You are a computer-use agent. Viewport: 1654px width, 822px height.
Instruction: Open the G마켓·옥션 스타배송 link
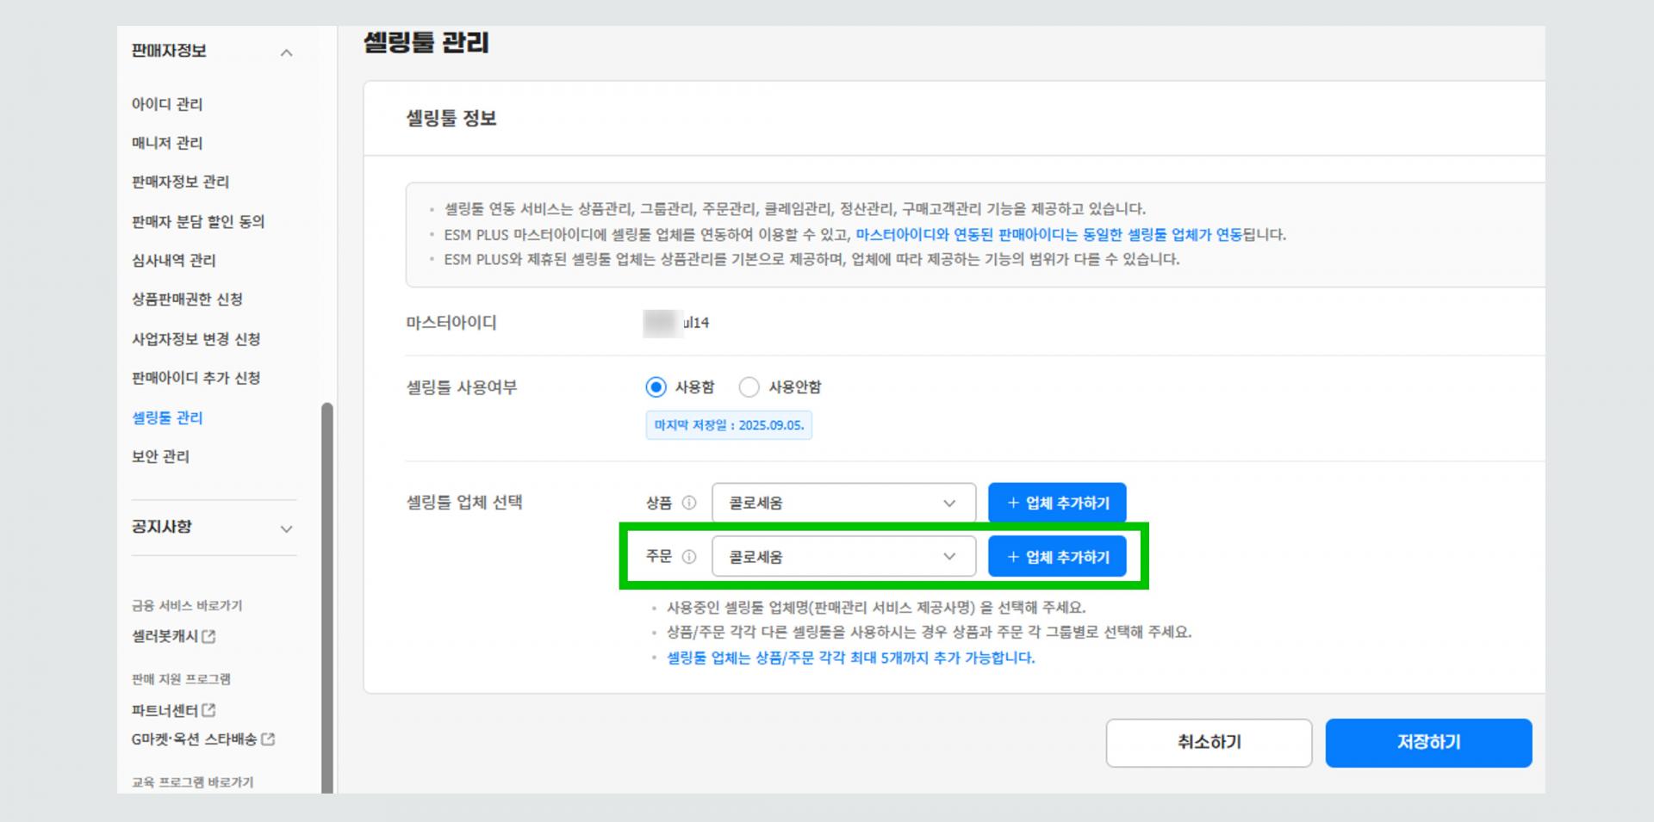194,739
